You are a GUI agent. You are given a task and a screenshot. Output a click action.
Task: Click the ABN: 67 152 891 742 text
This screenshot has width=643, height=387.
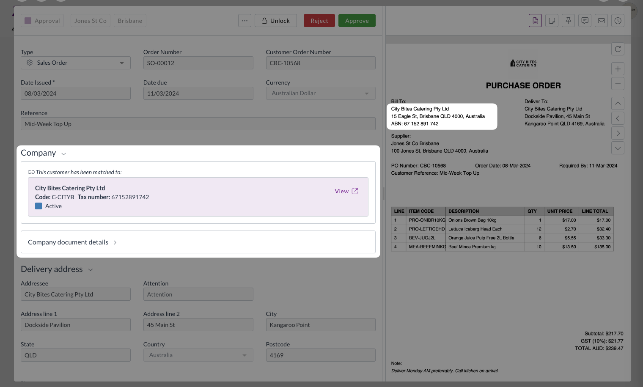click(415, 124)
